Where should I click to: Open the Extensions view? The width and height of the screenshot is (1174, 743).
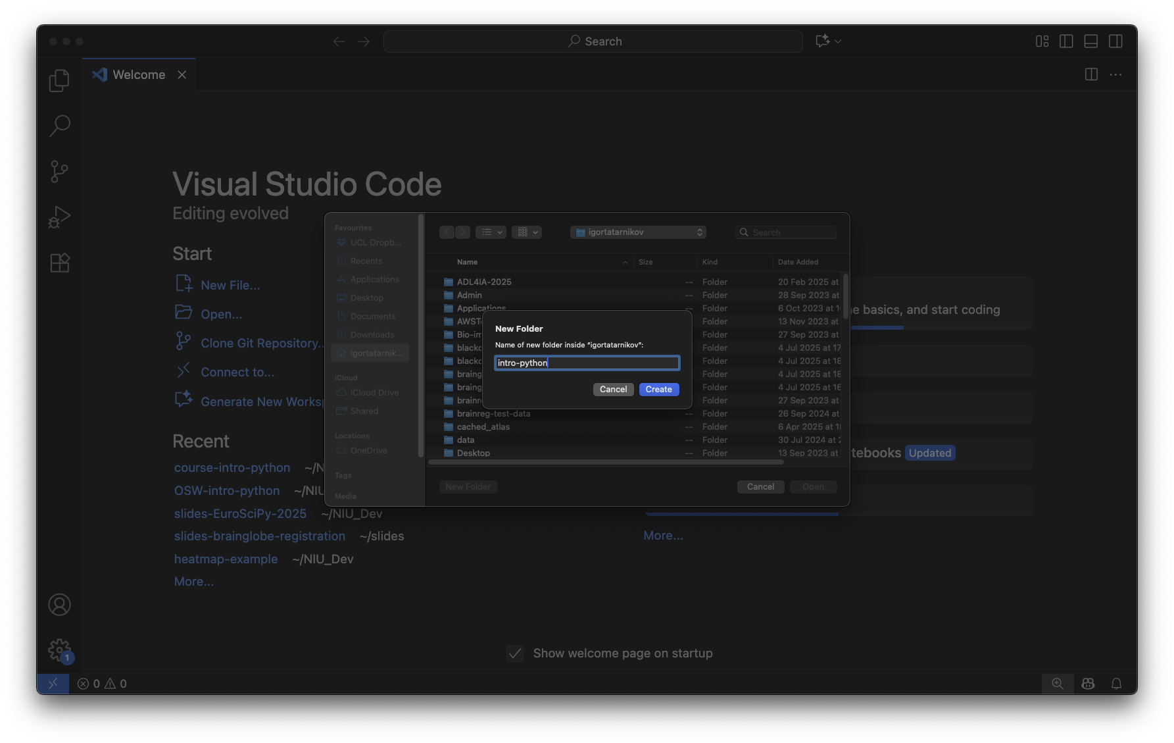[59, 263]
